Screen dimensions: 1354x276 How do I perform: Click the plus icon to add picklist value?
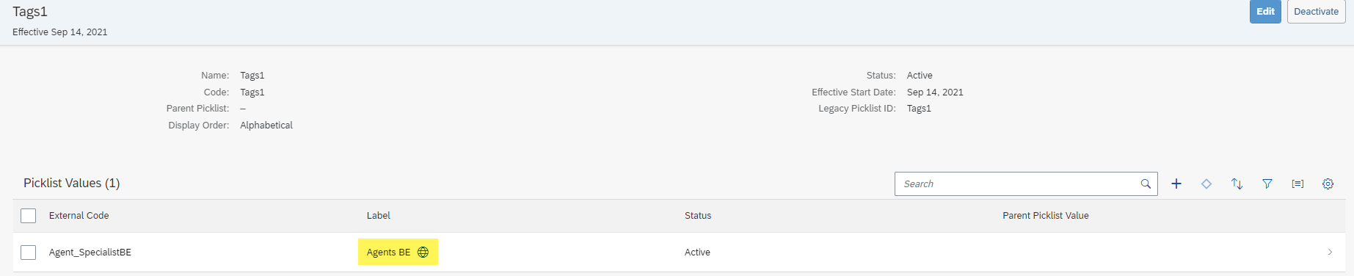coord(1176,184)
